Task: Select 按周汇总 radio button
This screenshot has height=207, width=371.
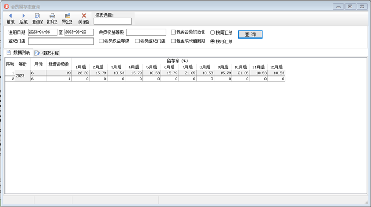Action: click(213, 32)
